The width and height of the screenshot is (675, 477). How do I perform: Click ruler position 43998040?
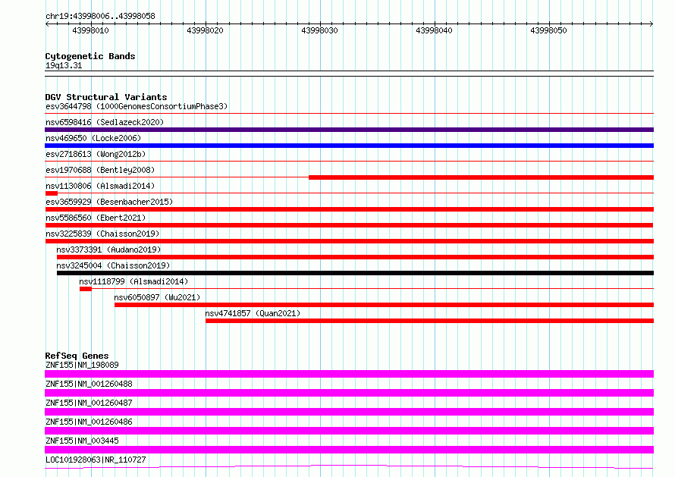click(434, 30)
